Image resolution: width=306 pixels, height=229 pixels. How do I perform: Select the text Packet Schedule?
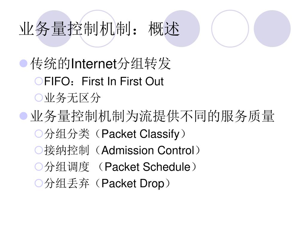(147, 167)
